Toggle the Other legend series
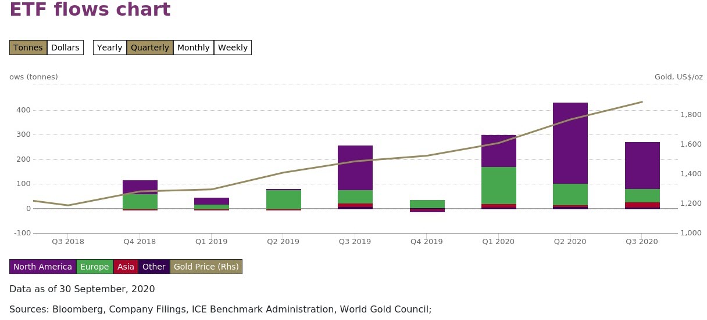Viewport: 707px width, 320px height. pos(154,267)
